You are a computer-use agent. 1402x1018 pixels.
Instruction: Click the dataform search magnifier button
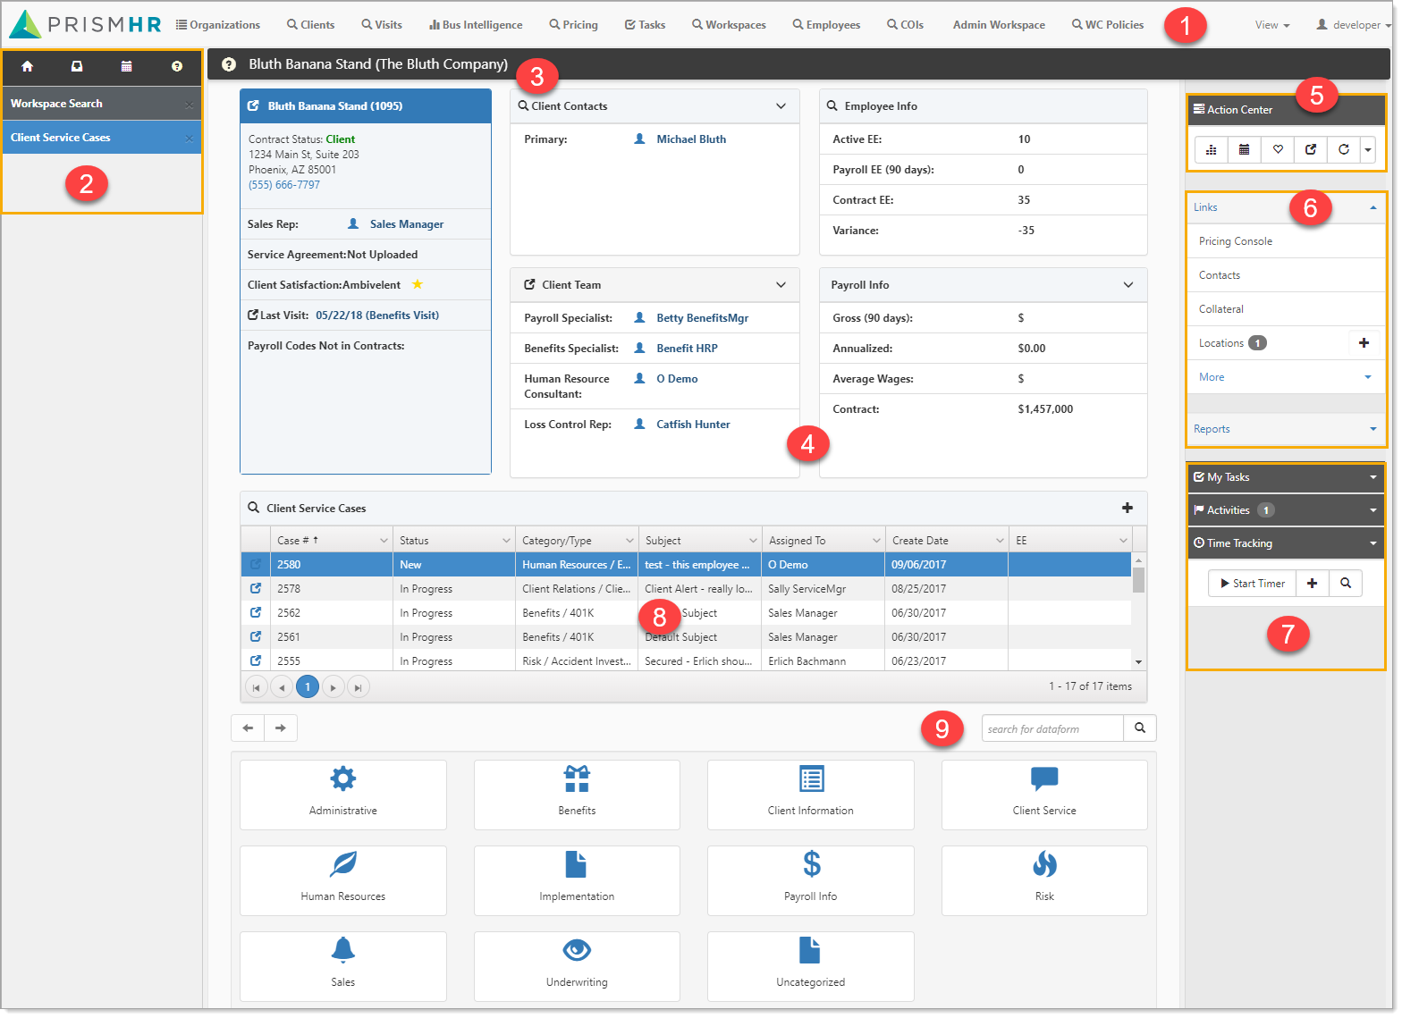[x=1140, y=728]
